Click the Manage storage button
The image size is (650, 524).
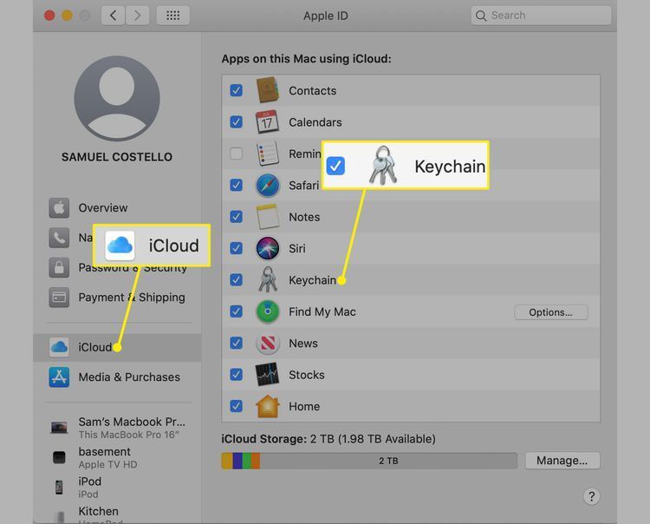coord(562,461)
